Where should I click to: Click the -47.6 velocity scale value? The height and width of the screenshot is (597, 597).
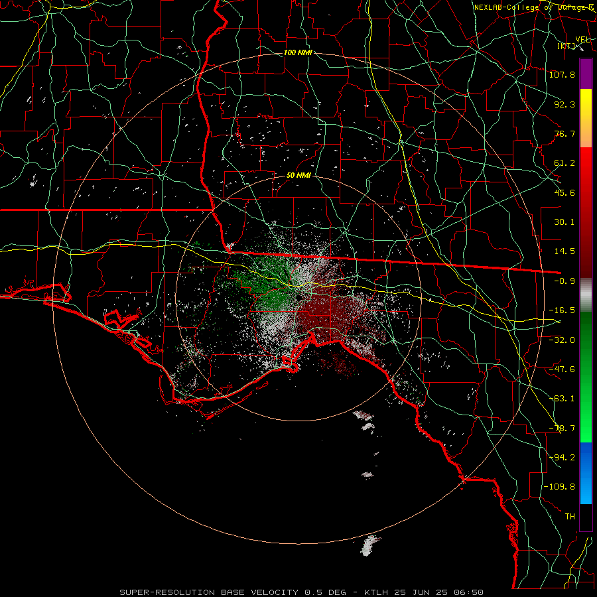[x=562, y=369]
